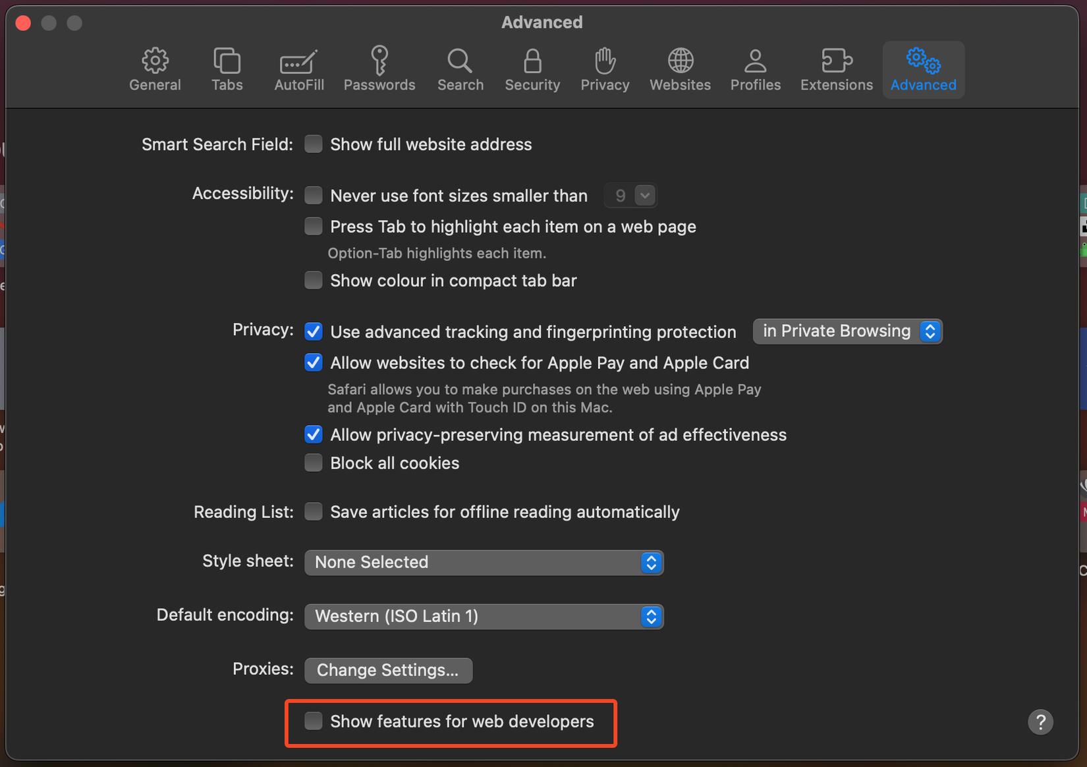The image size is (1087, 767).
Task: Click the help question mark button
Action: pos(1040,722)
